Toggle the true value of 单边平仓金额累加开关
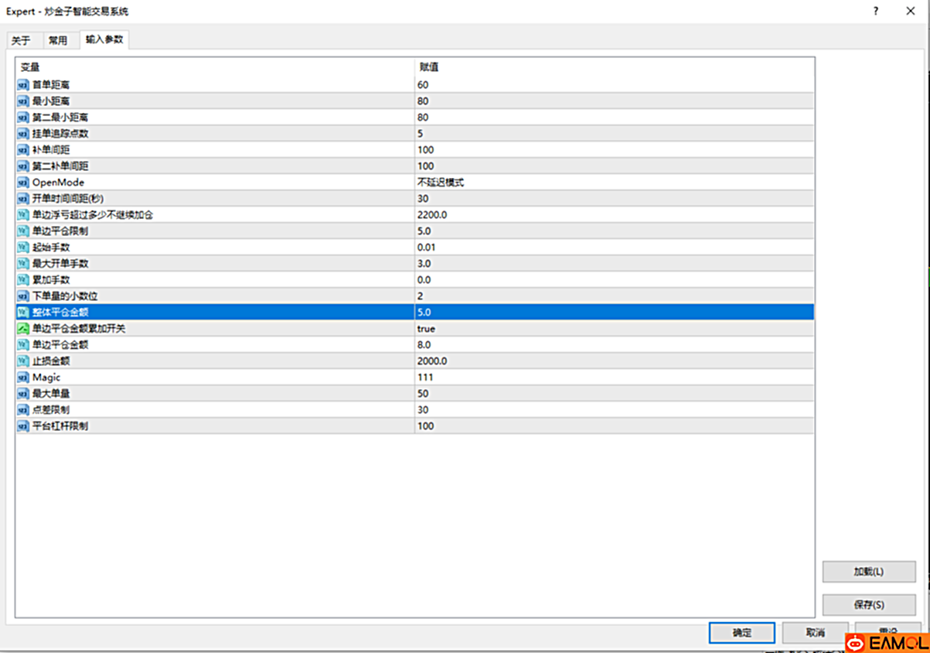930x653 pixels. [426, 329]
